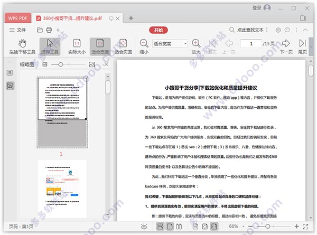
Task: Select the 开始 ribbon tab
Action: (158, 30)
